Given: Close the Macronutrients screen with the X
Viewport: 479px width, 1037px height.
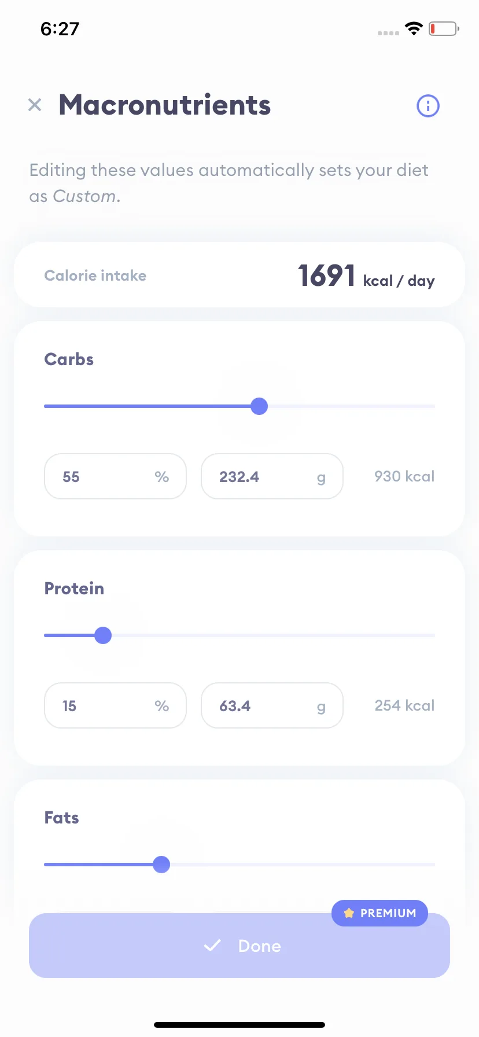Looking at the screenshot, I should coord(35,105).
